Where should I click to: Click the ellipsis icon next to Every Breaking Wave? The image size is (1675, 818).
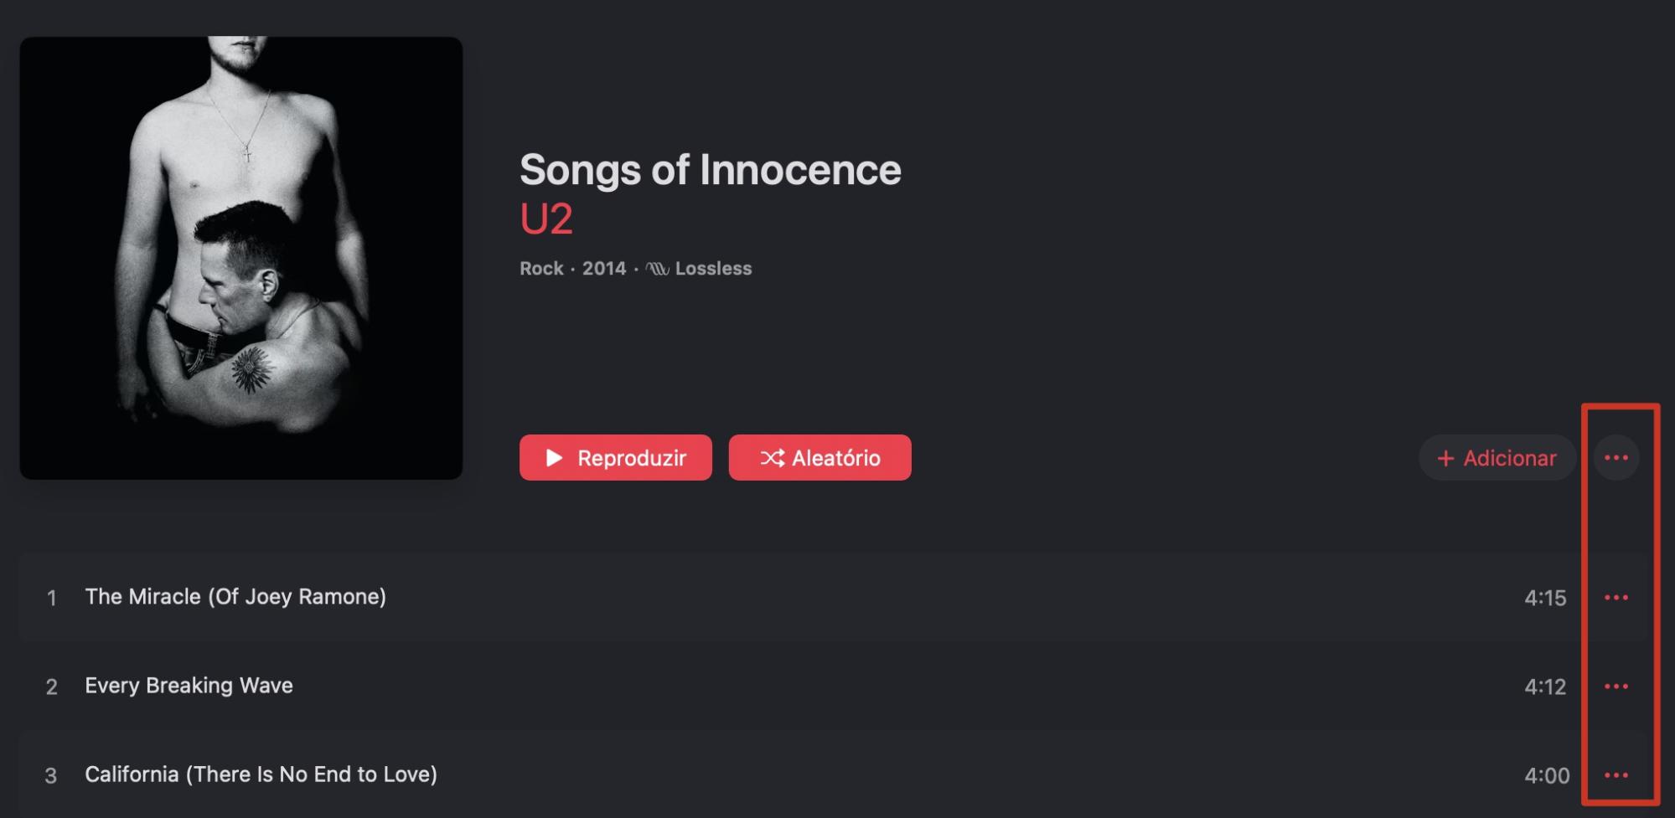pyautogui.click(x=1616, y=685)
